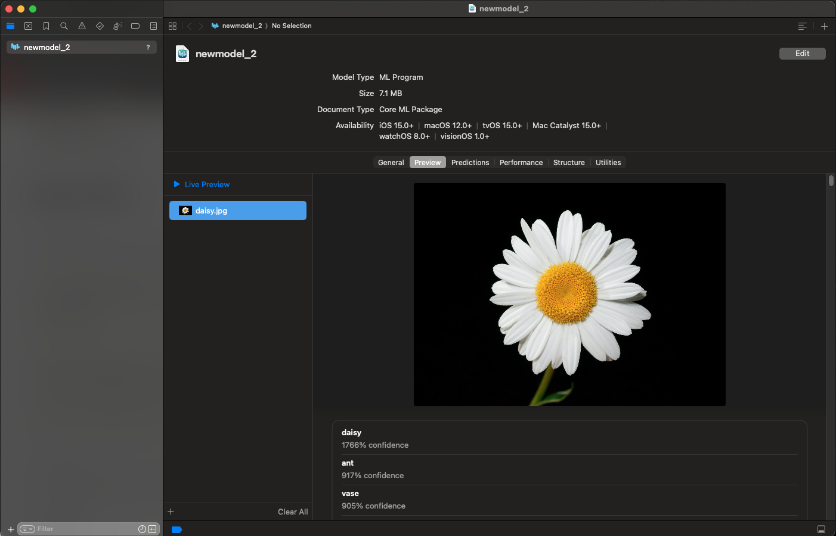Click the related items grid icon
Viewport: 836px width, 536px height.
[x=172, y=26]
